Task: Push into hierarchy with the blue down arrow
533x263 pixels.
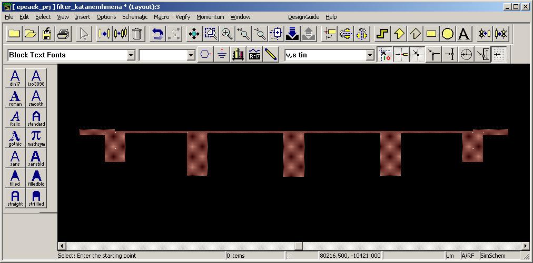Action: pos(292,34)
